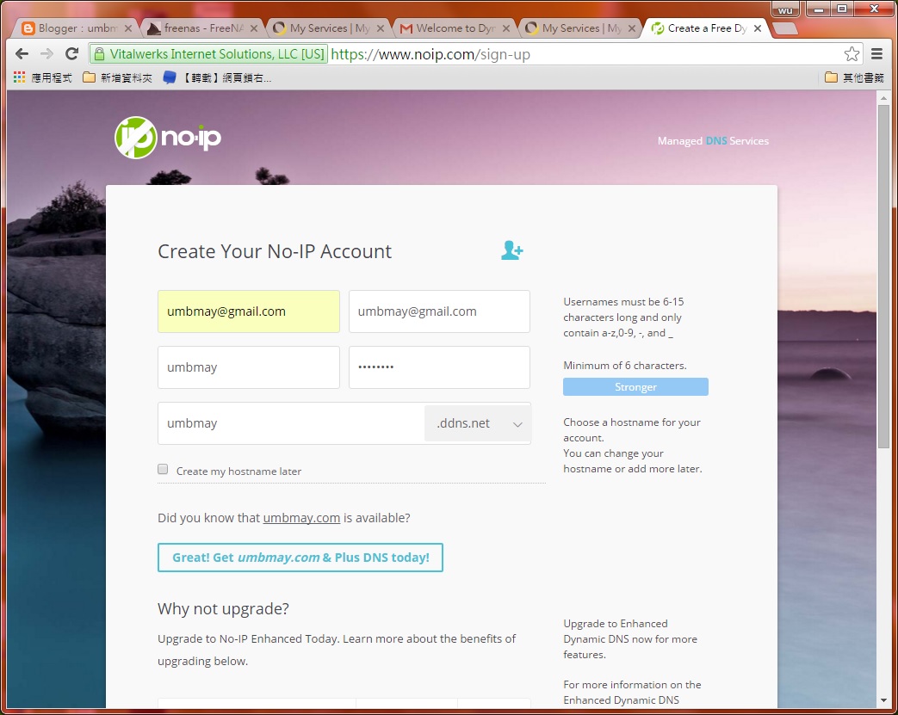Image resolution: width=898 pixels, height=715 pixels.
Task: Click the green SSL lock icon
Action: pyautogui.click(x=99, y=54)
